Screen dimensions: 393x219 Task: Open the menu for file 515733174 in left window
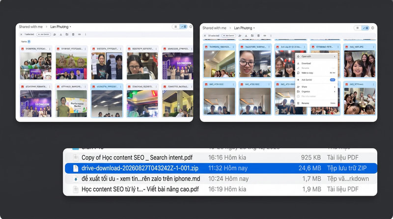pyautogui.click(x=120, y=49)
